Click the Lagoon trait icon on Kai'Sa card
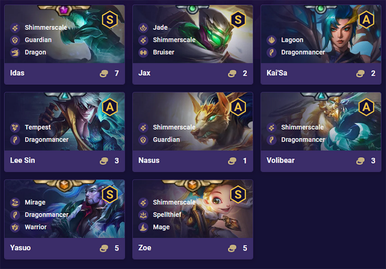The width and height of the screenshot is (386, 269). (x=271, y=40)
